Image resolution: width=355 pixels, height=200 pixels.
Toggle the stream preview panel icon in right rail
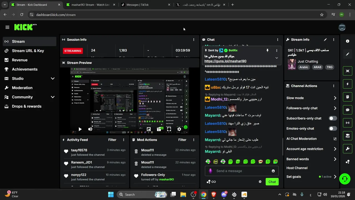(348, 71)
